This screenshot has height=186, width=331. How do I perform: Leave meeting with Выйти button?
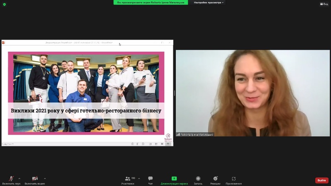(x=322, y=180)
